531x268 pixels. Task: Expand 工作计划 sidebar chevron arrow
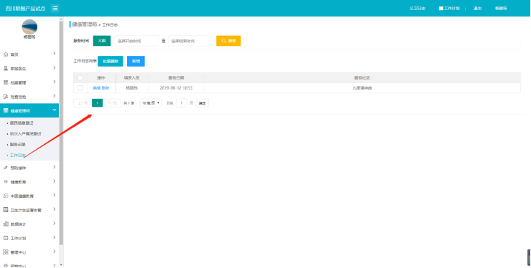click(x=55, y=238)
